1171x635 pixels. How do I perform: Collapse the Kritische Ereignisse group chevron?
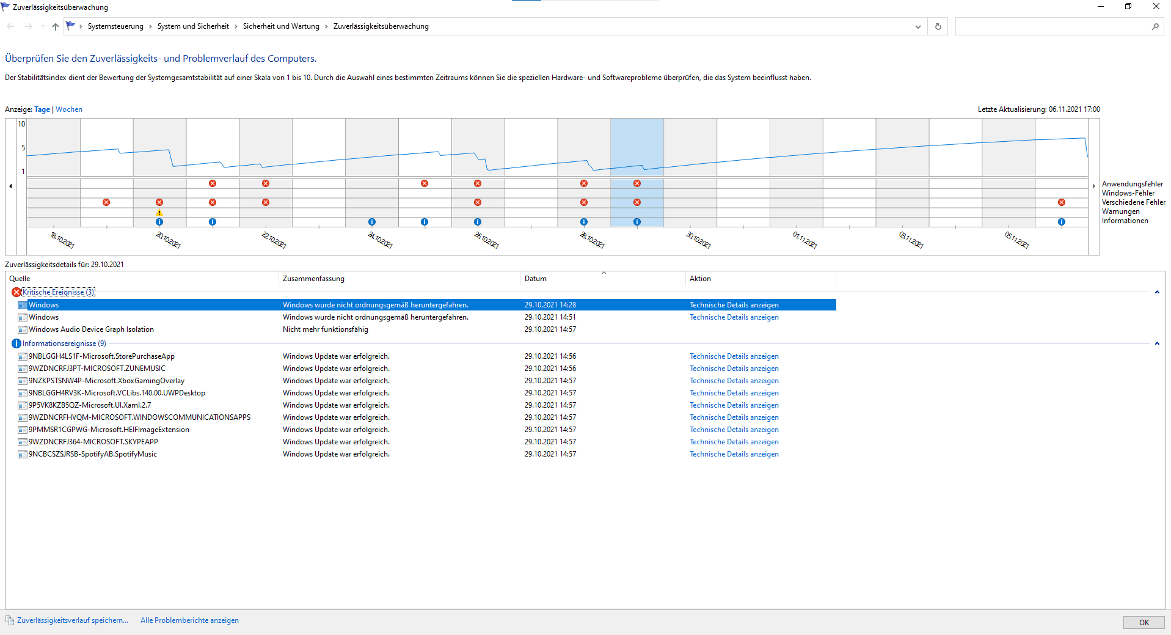click(1157, 292)
